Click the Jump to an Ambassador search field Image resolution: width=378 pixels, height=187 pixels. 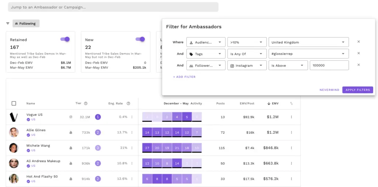(113, 7)
